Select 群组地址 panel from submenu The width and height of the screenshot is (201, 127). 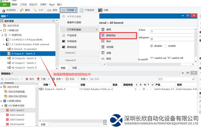[118, 35]
